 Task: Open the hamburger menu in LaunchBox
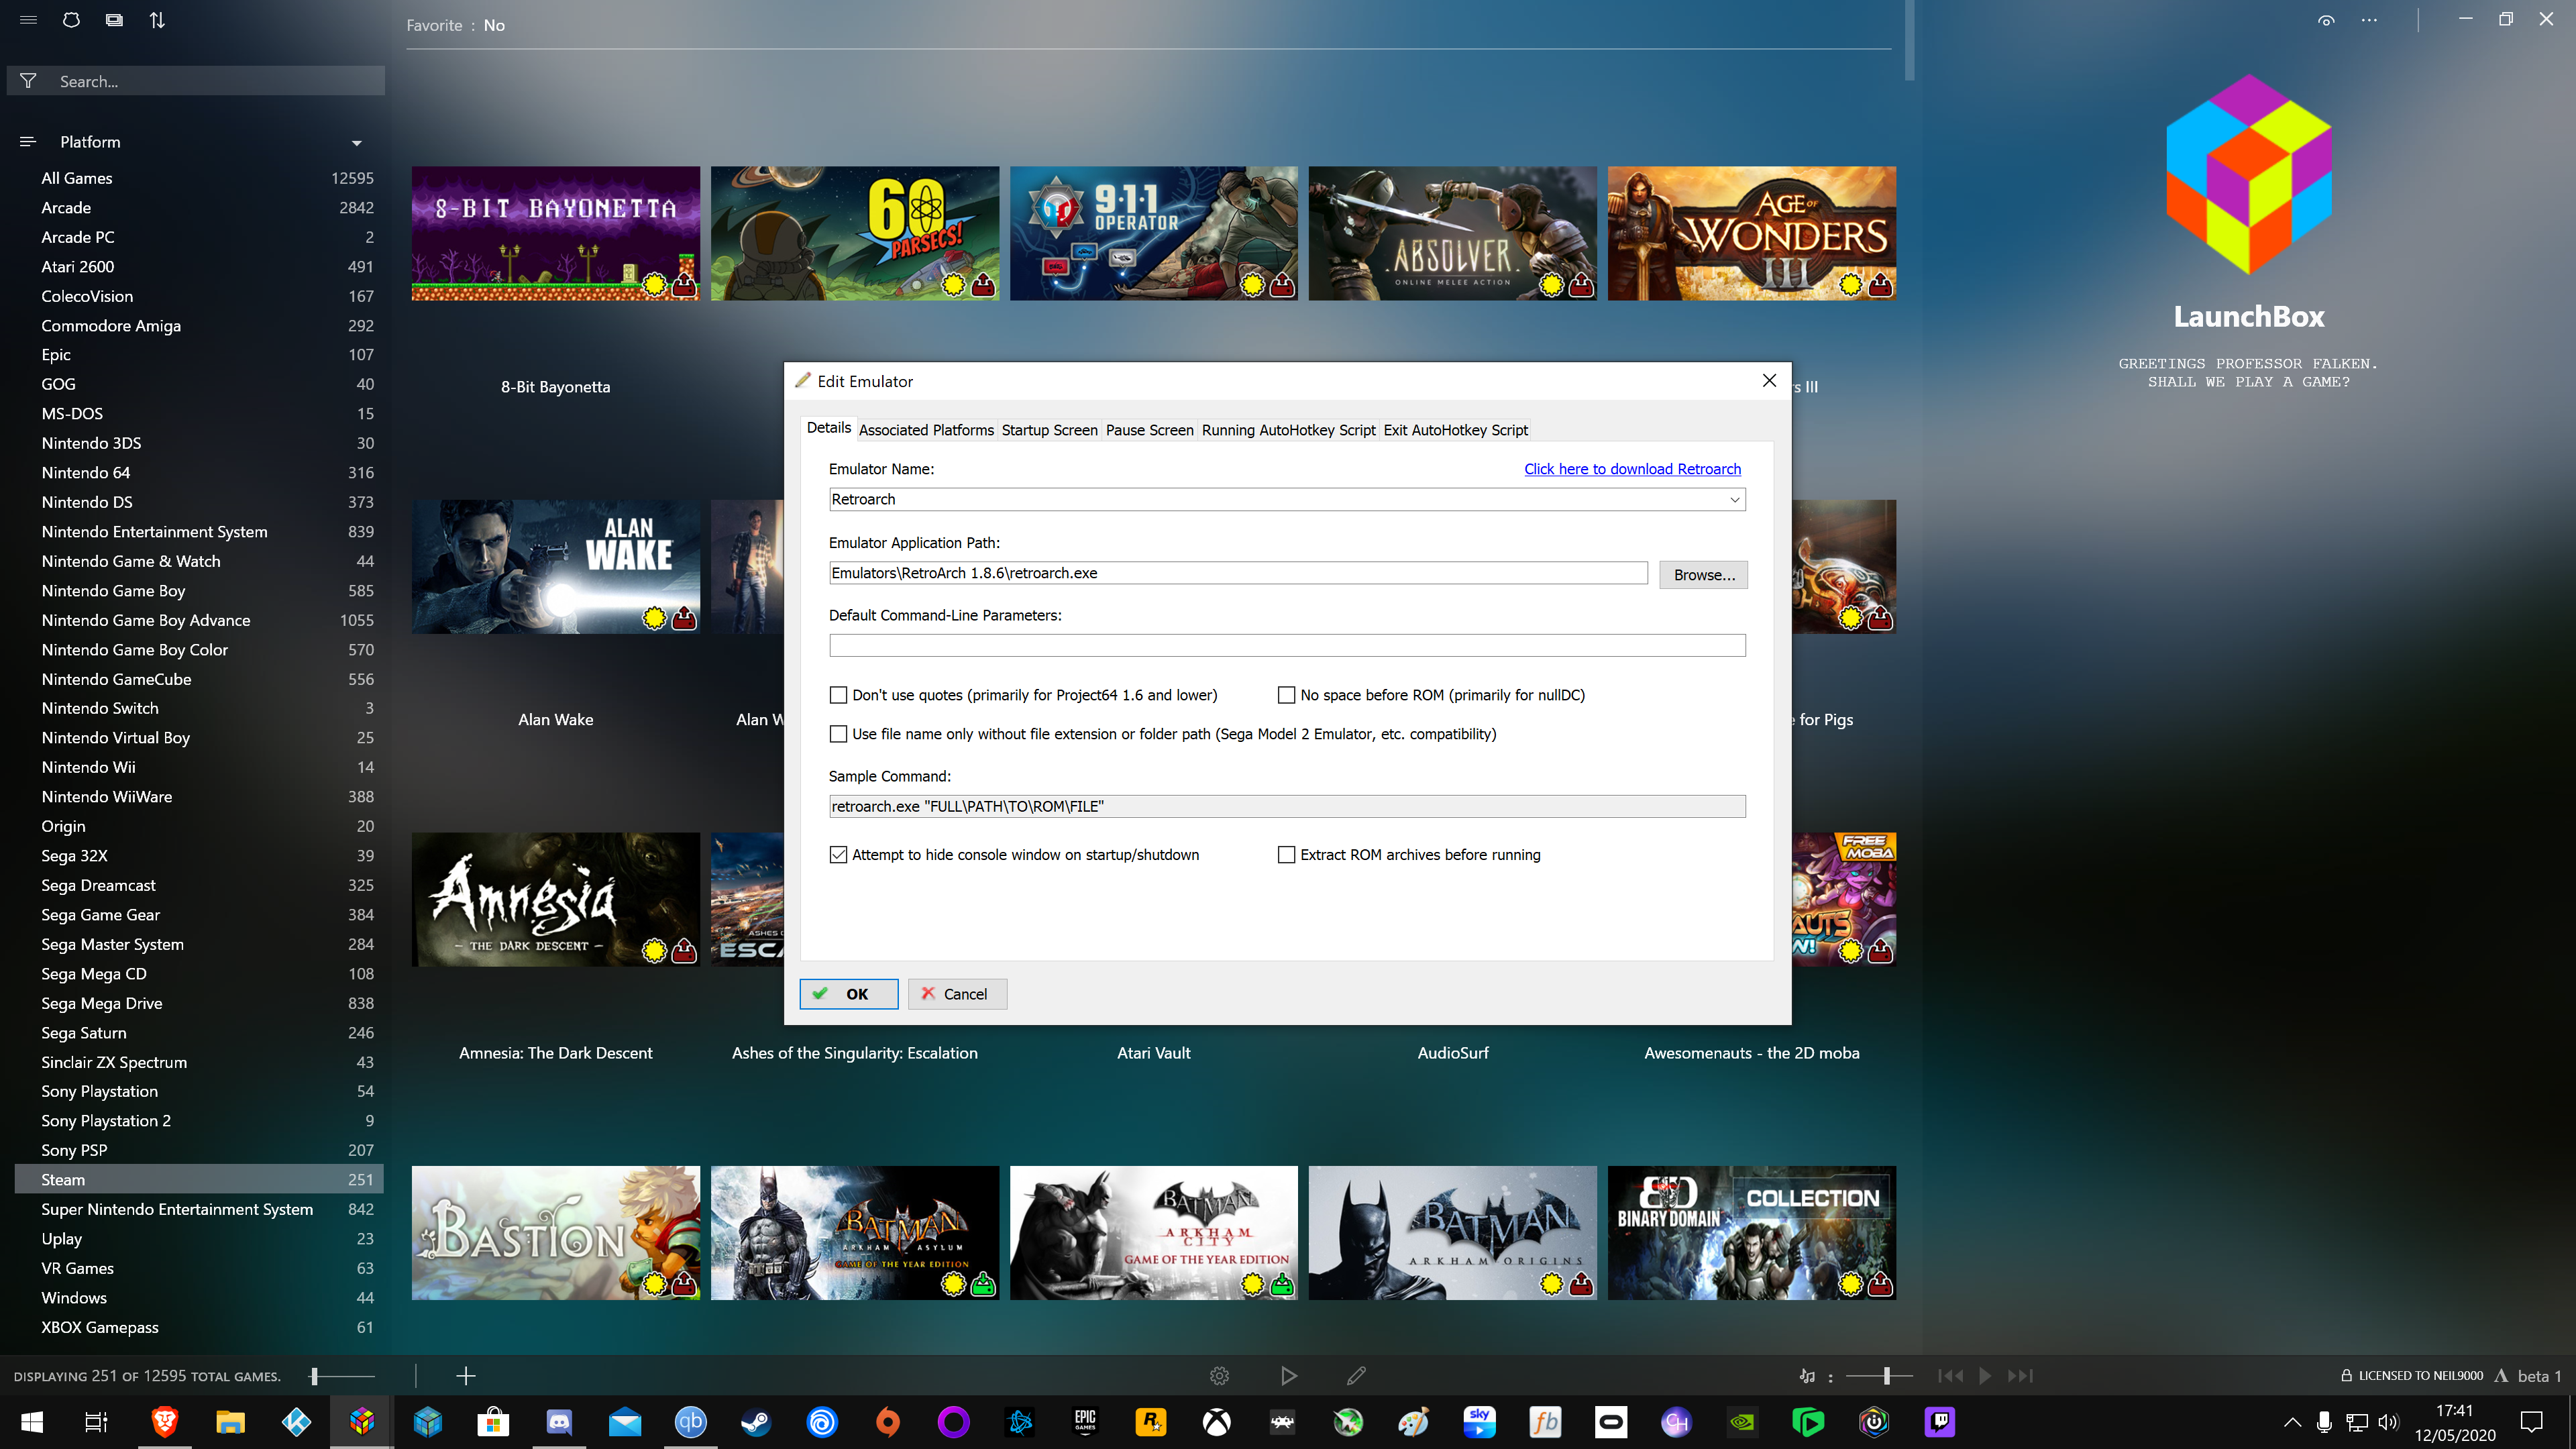pyautogui.click(x=28, y=20)
